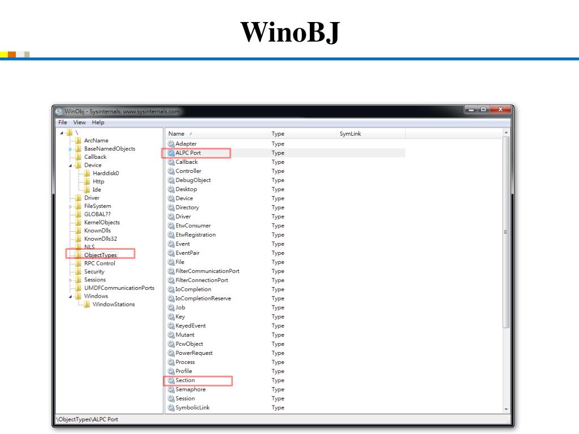Select KnownDlls32 in the tree
The height and width of the screenshot is (434, 579).
[x=101, y=239]
